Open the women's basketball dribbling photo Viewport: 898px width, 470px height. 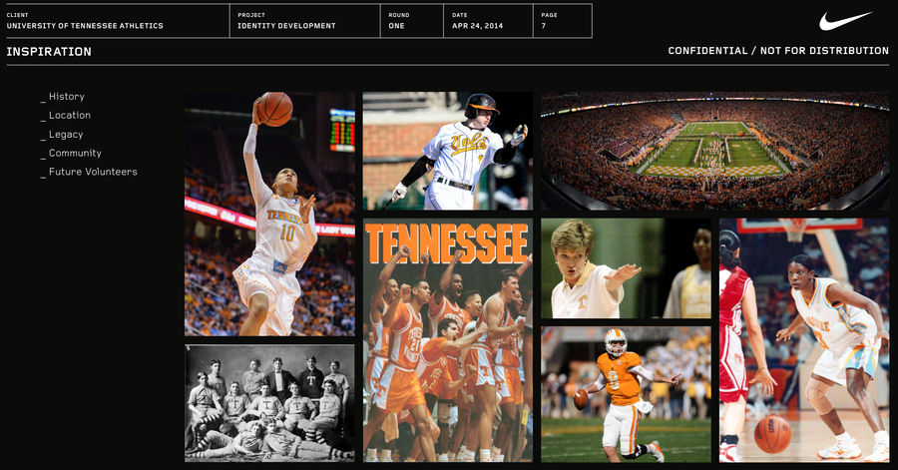tap(804, 340)
